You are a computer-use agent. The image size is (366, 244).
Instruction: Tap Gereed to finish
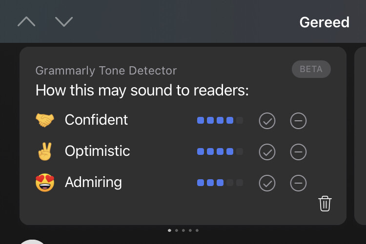pyautogui.click(x=325, y=22)
